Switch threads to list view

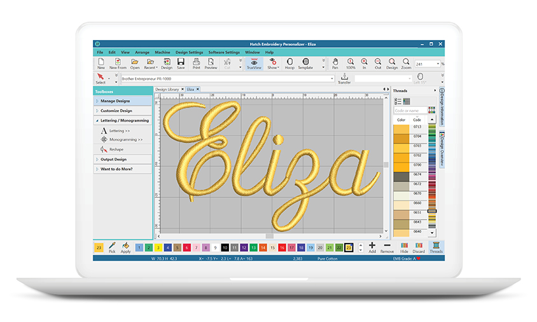398,101
